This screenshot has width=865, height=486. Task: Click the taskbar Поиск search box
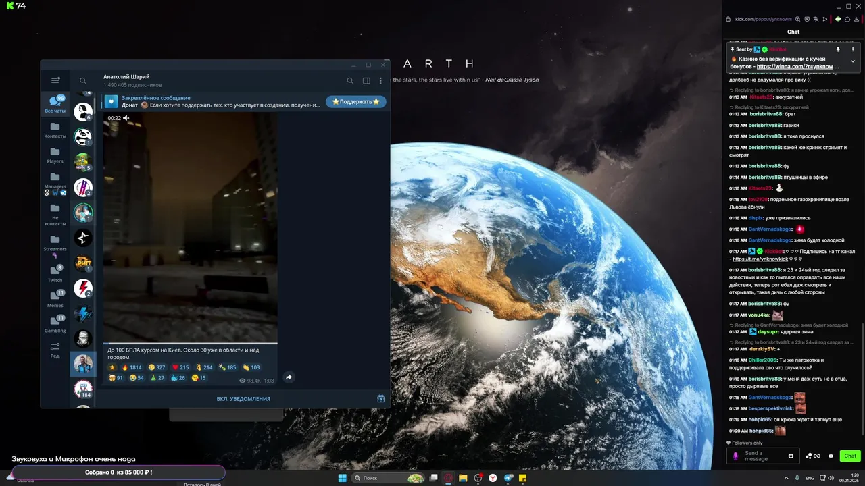coord(389,478)
